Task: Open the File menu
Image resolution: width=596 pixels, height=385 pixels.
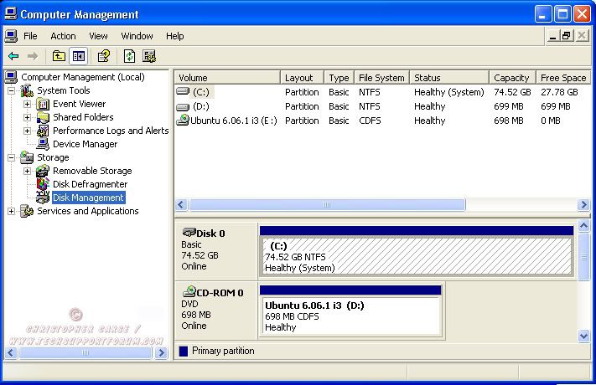Action: pyautogui.click(x=30, y=36)
